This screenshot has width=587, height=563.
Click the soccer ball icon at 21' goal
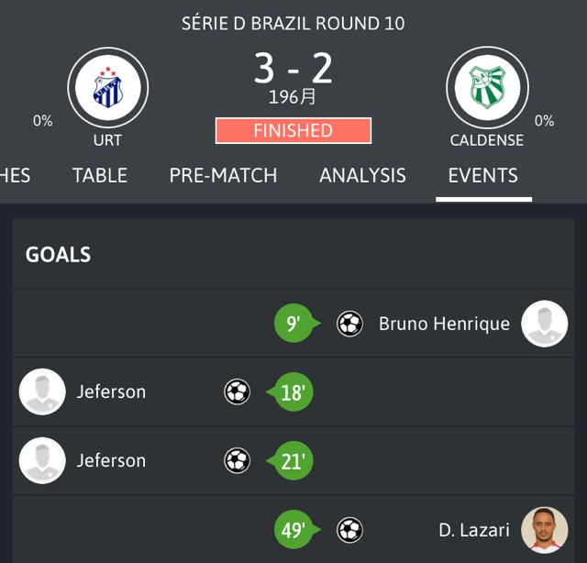click(x=237, y=460)
